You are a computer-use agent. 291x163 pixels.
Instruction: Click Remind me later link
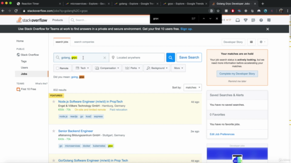[x=237, y=81]
